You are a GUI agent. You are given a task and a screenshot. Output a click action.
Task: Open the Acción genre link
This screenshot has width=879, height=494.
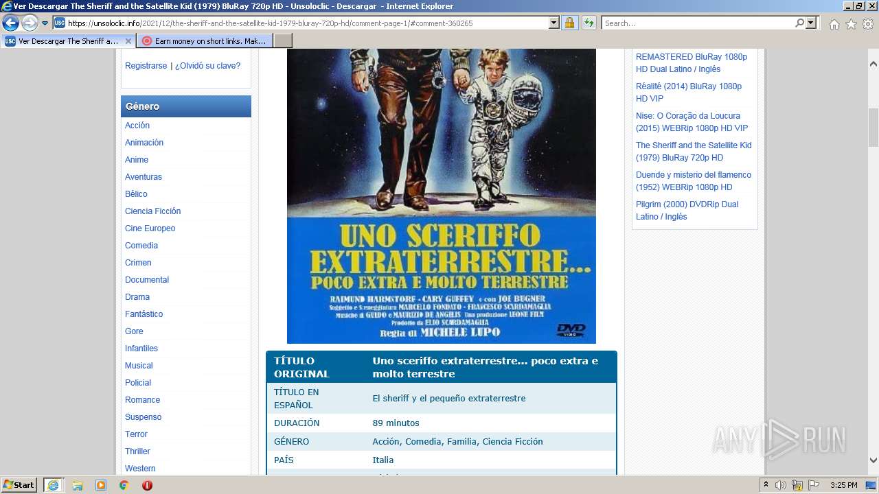(x=137, y=126)
